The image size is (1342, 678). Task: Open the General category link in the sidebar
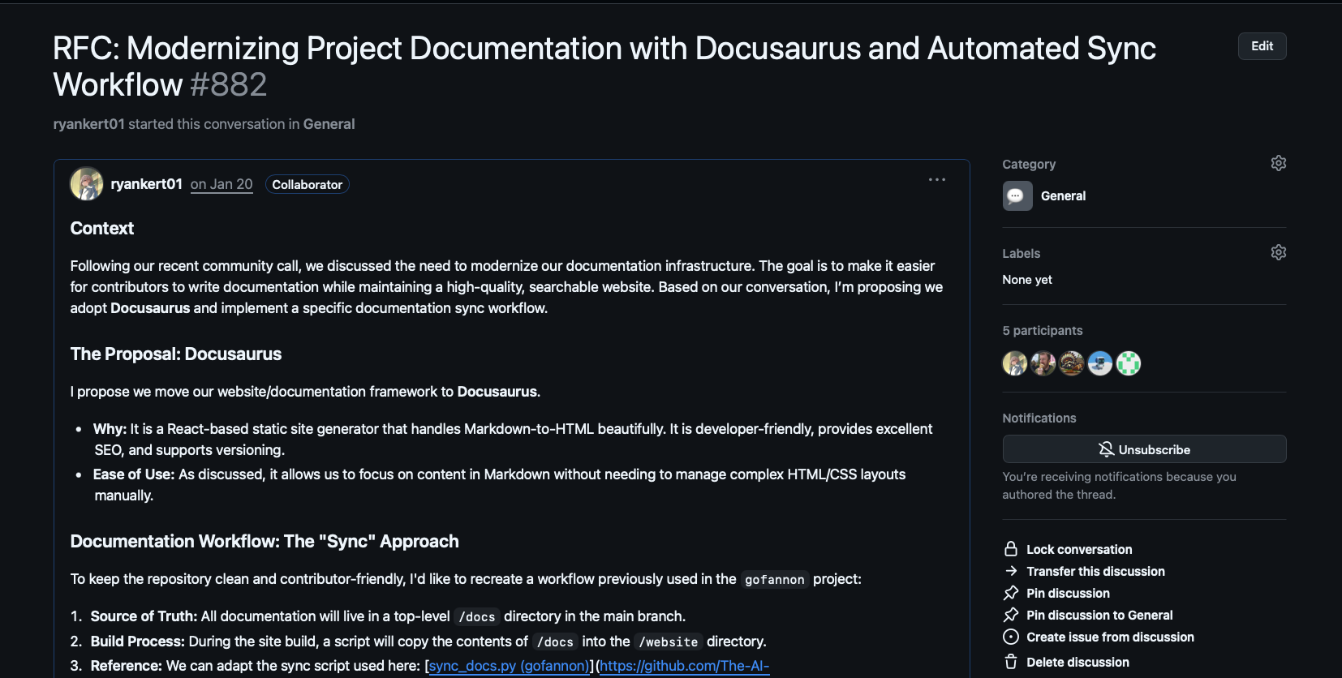[x=1063, y=195]
